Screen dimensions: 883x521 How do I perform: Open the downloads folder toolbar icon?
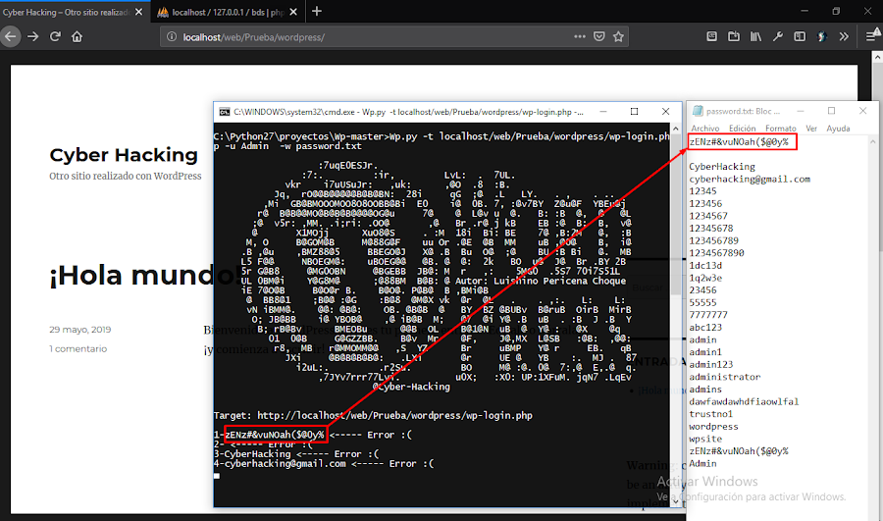tap(734, 36)
